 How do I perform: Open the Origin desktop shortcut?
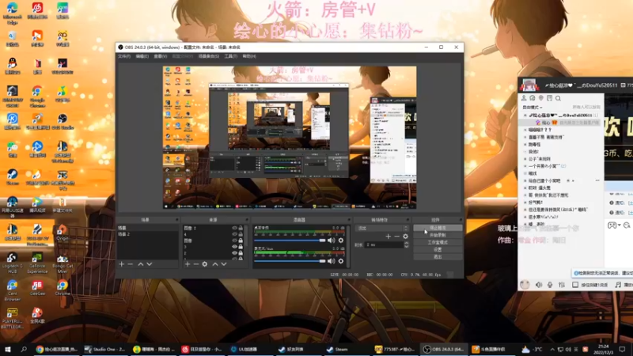63,233
